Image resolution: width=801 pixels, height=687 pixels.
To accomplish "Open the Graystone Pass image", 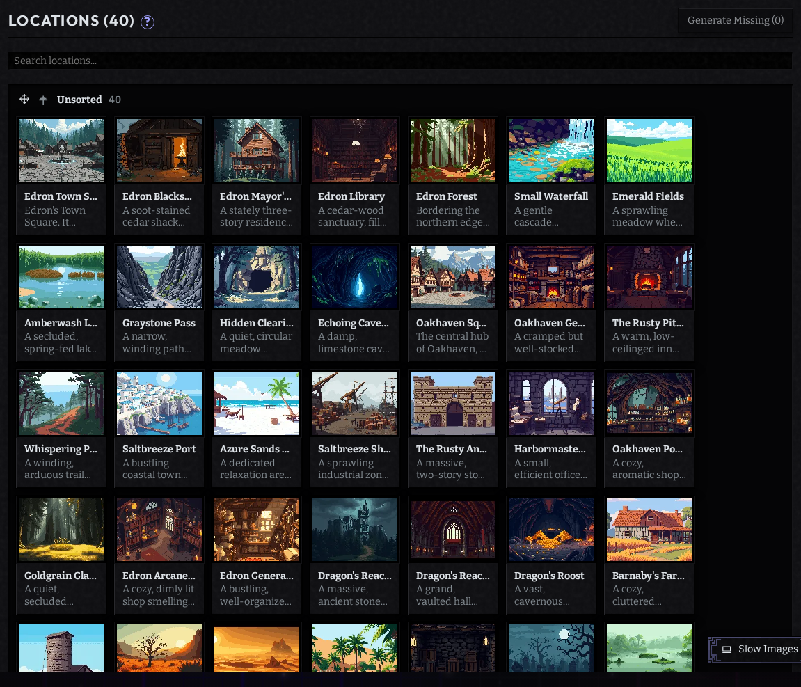I will pos(159,277).
